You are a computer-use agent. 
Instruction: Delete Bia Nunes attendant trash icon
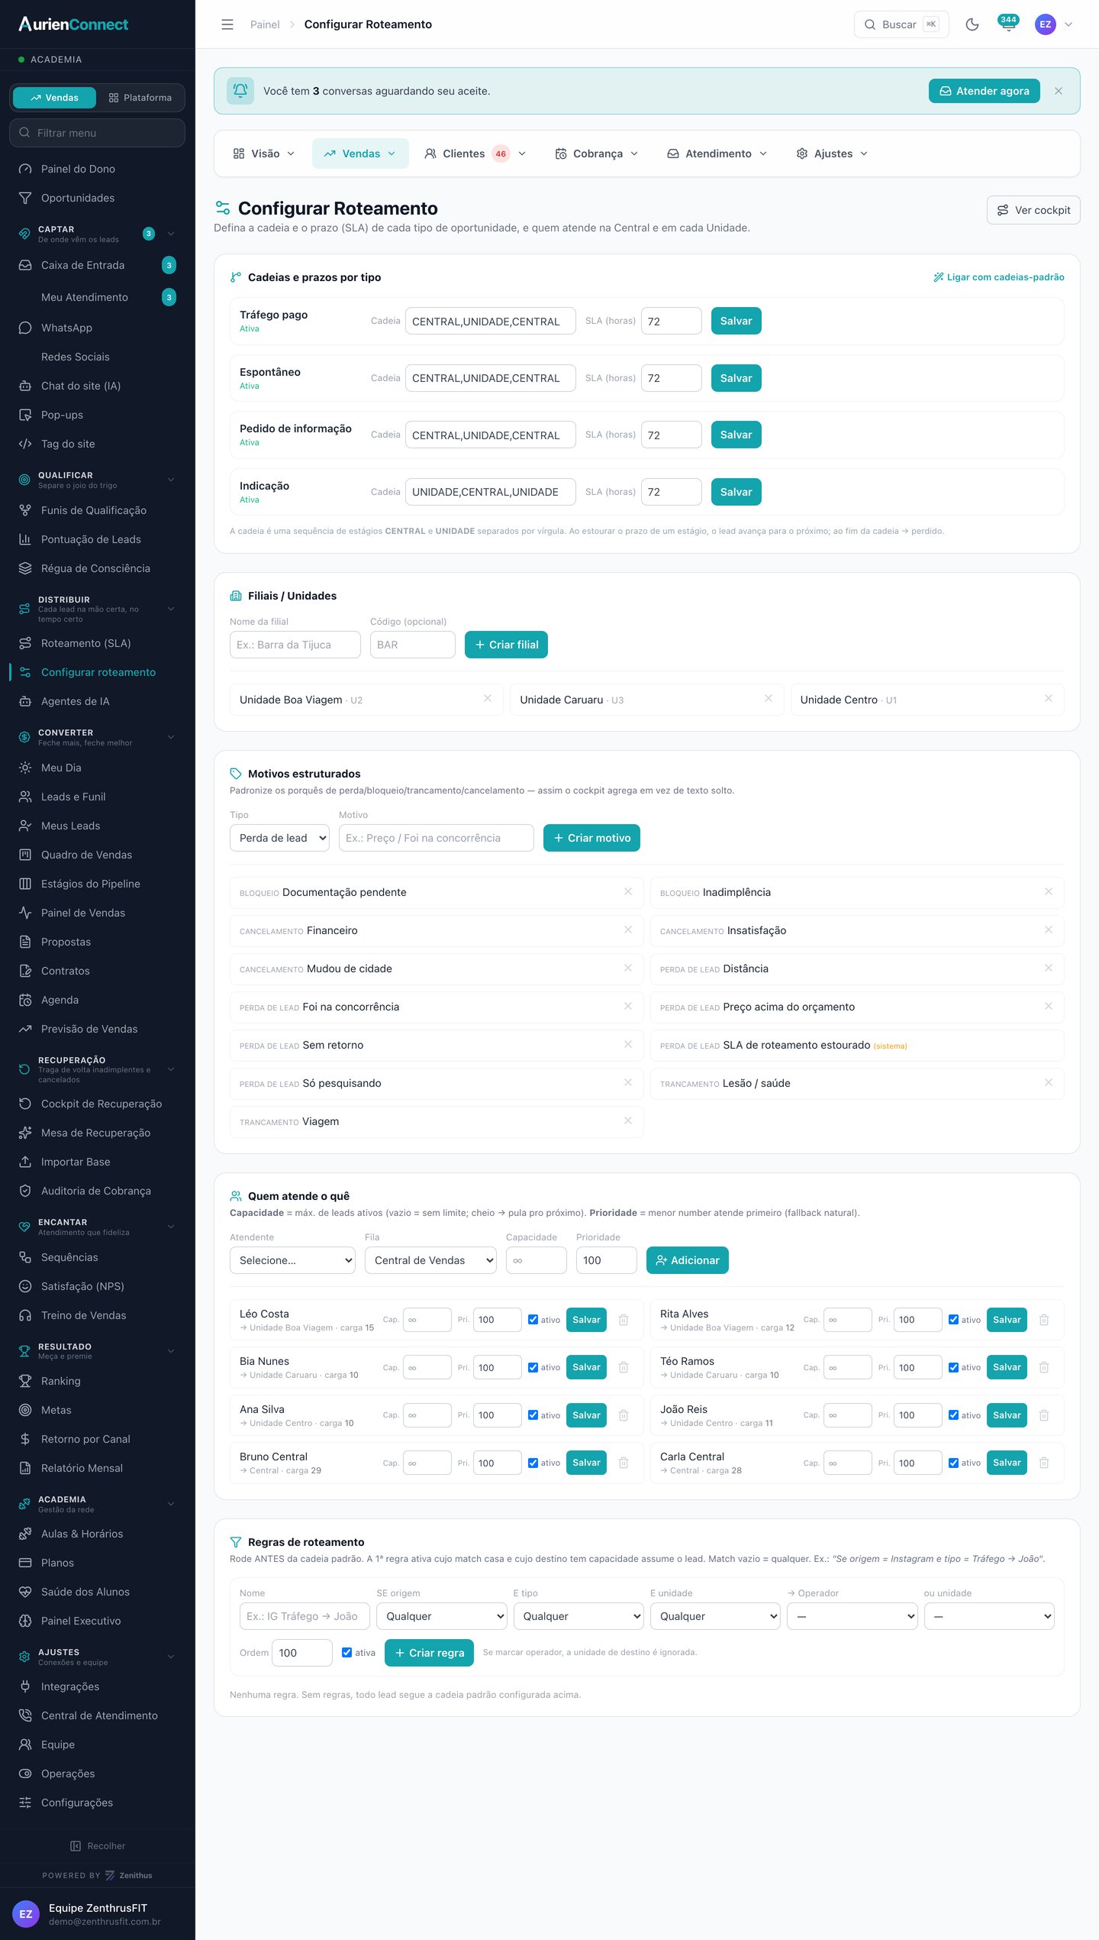pos(624,1367)
